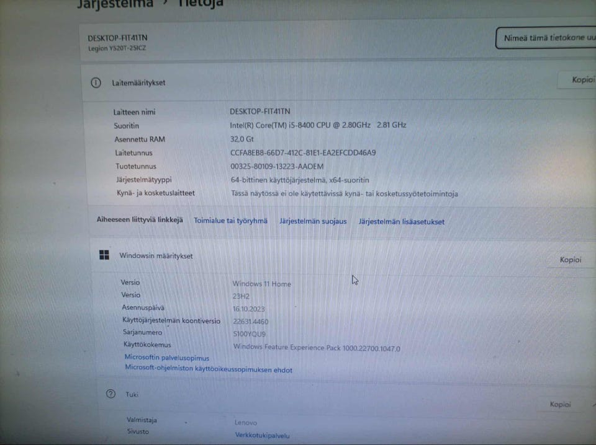Click the info icon beside Laitemääritykset

(96, 82)
